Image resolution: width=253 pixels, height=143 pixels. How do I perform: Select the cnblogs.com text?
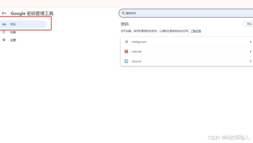click(x=139, y=42)
